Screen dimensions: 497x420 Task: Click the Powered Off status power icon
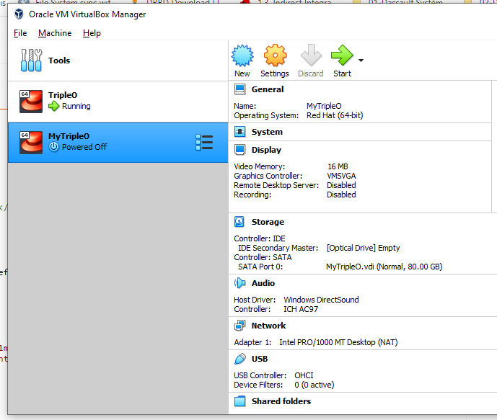(54, 147)
